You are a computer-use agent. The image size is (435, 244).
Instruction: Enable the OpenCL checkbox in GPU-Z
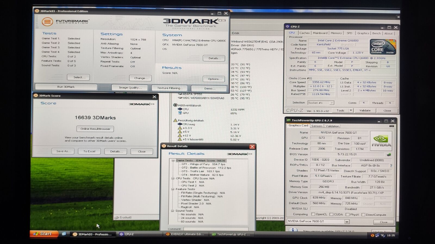(313, 214)
